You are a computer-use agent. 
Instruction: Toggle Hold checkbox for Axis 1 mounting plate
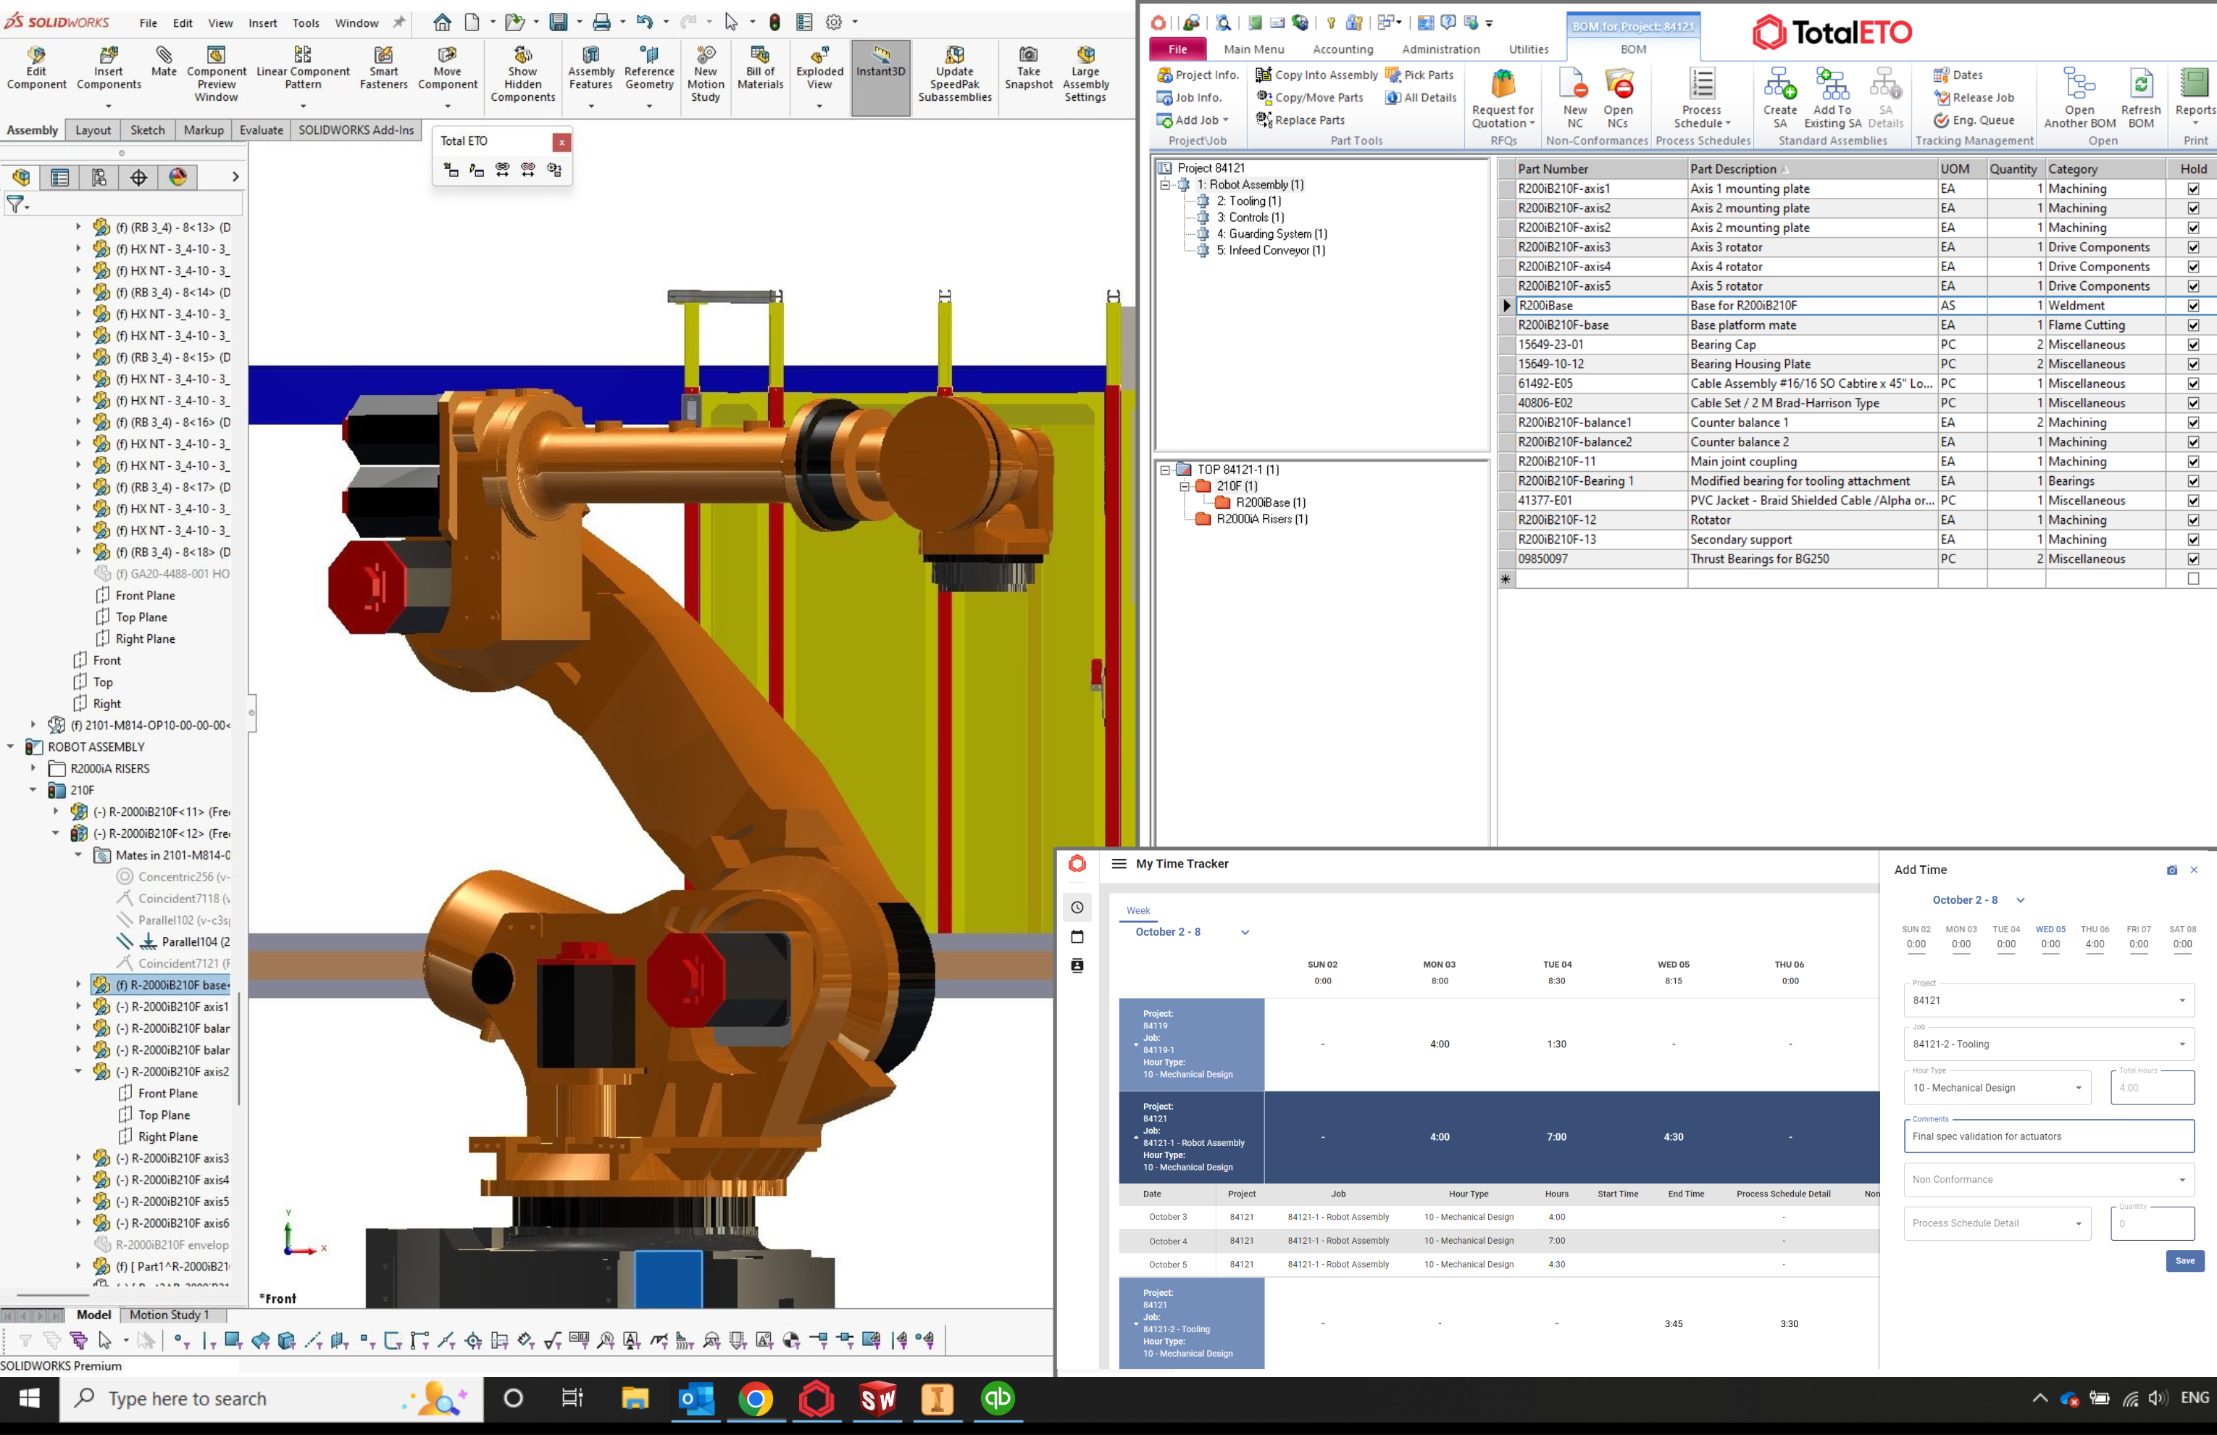click(x=2193, y=189)
